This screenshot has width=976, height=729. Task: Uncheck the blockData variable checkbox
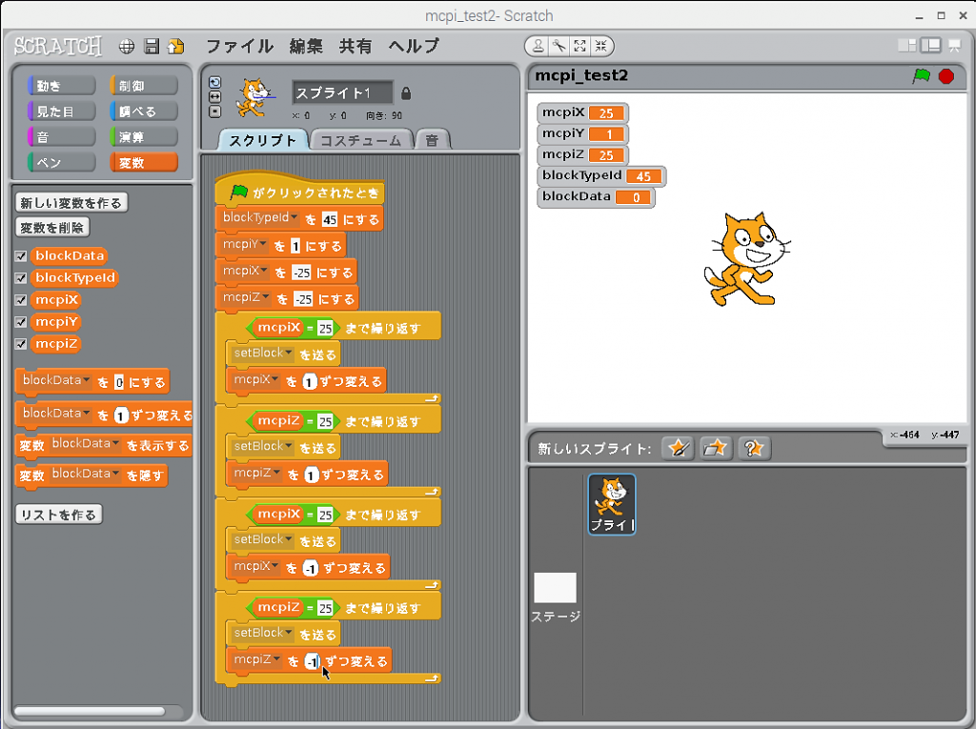(x=21, y=255)
